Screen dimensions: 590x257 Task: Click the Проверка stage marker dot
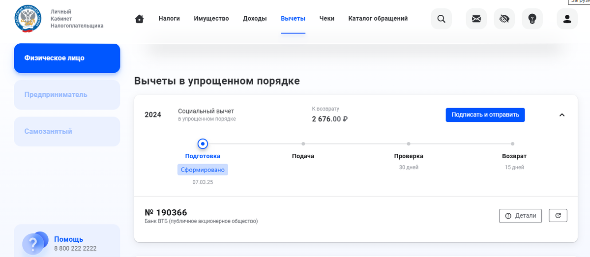(x=409, y=144)
